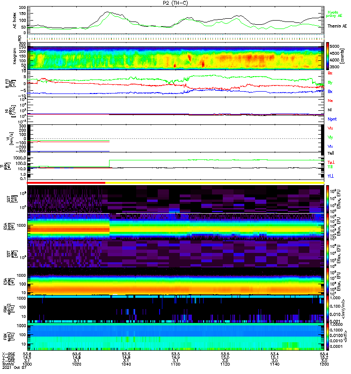Screen dimensions: 351x374
Task: Select the Themis AE legend label
Action: (x=337, y=26)
